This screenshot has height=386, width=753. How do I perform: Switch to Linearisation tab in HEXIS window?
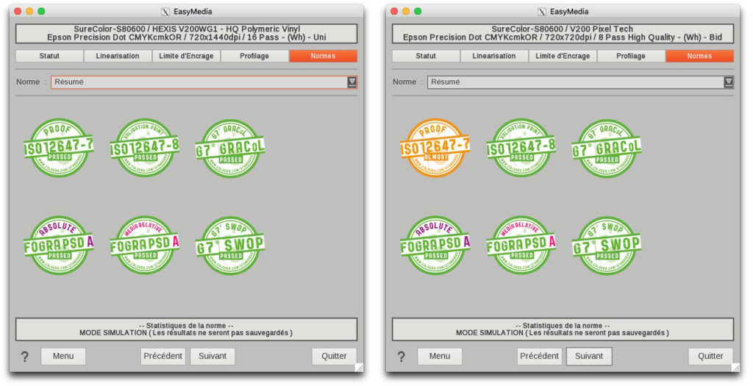click(118, 56)
